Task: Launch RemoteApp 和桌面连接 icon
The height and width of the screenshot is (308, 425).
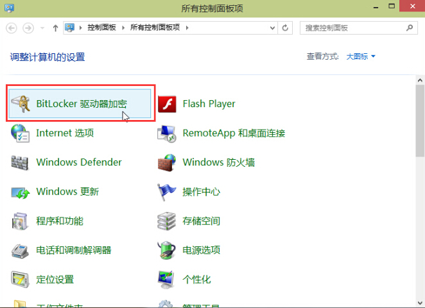Action: 167,133
